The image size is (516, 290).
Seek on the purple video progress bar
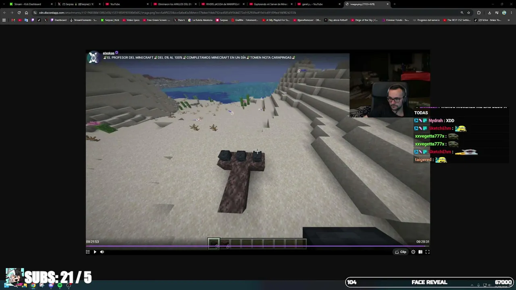tap(258, 246)
